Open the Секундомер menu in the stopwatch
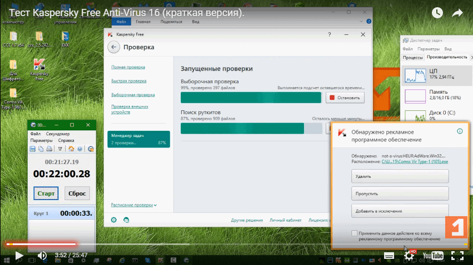Screen dimensions: 473x265 tap(58, 134)
